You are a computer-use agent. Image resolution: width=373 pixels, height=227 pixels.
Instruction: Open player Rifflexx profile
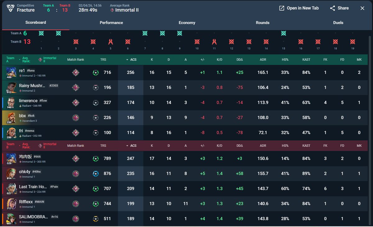pos(26,202)
